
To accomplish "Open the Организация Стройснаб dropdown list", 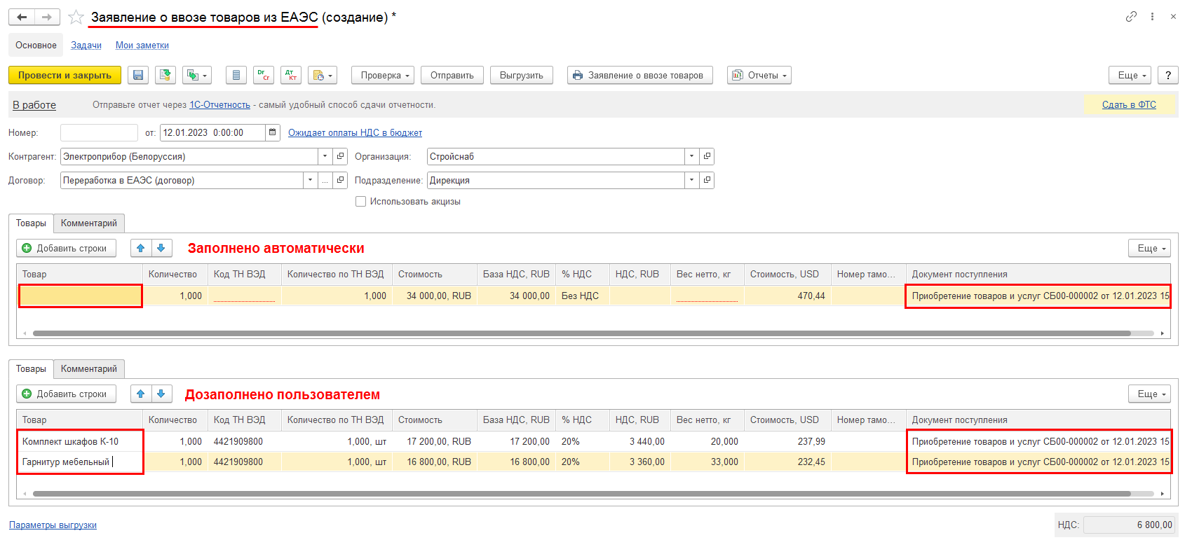I will point(691,156).
